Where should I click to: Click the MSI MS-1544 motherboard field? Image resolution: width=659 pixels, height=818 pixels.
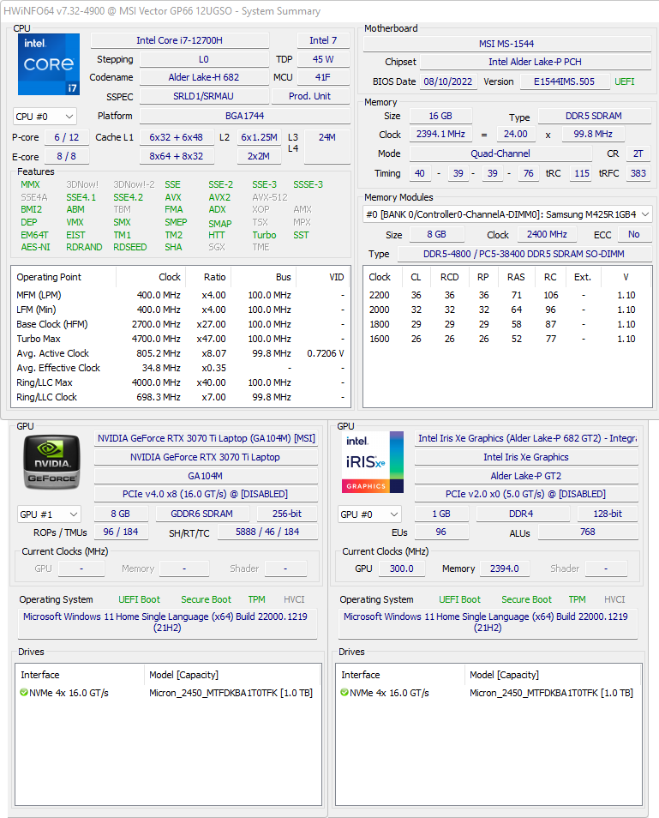(x=506, y=44)
